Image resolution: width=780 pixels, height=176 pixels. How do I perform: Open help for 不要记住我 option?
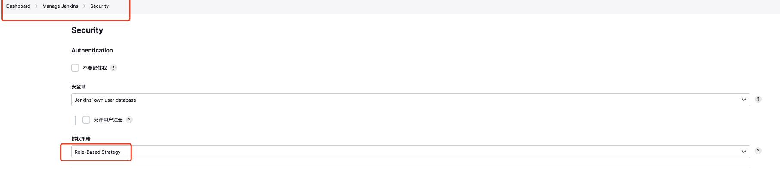point(113,68)
